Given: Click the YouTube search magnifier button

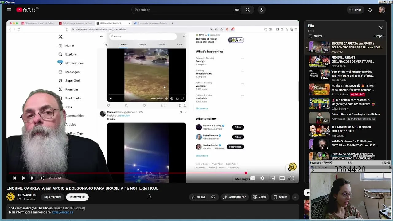Looking at the screenshot, I should coord(247,10).
